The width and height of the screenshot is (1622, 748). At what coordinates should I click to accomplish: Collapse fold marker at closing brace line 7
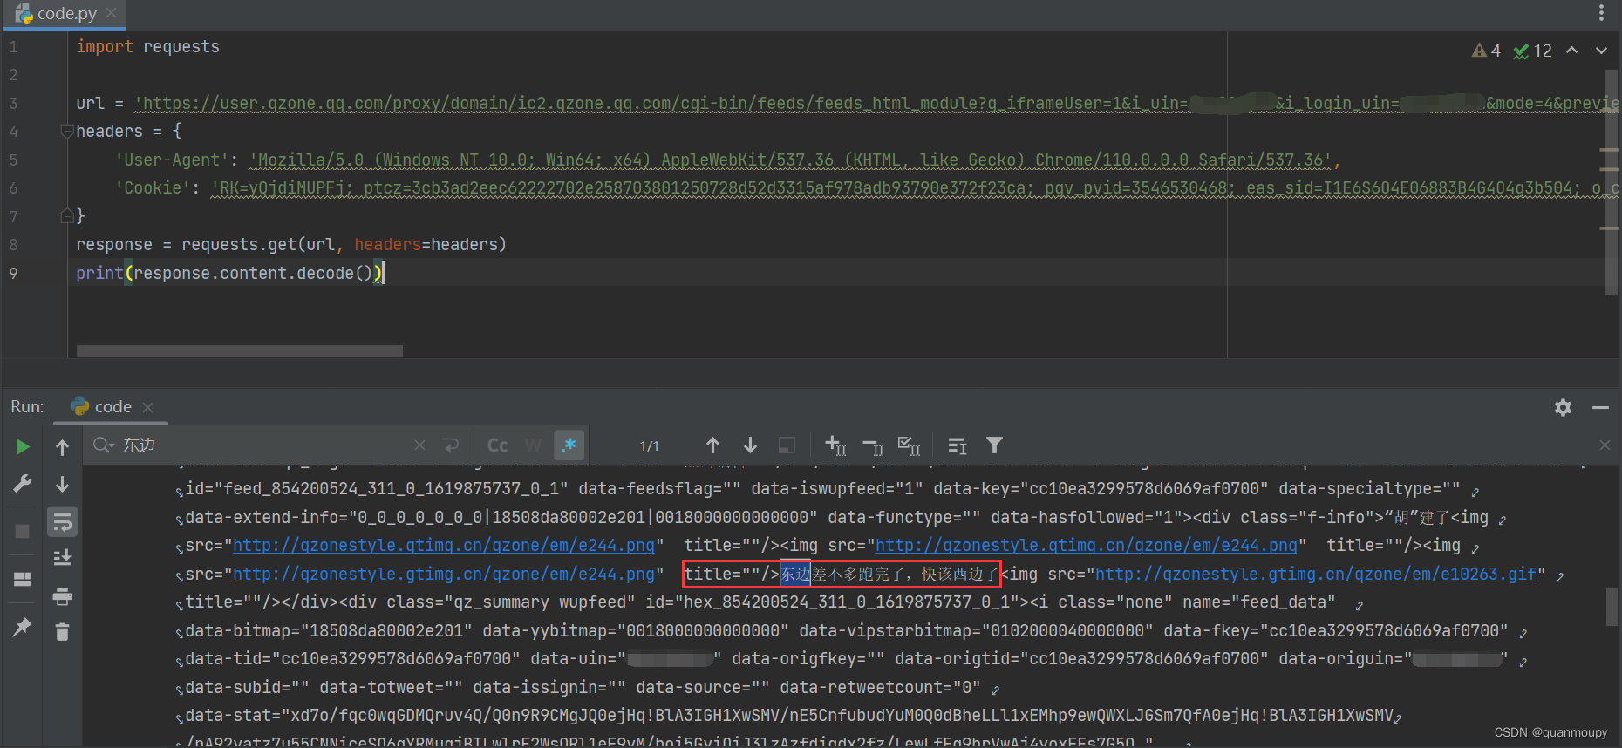coord(66,215)
